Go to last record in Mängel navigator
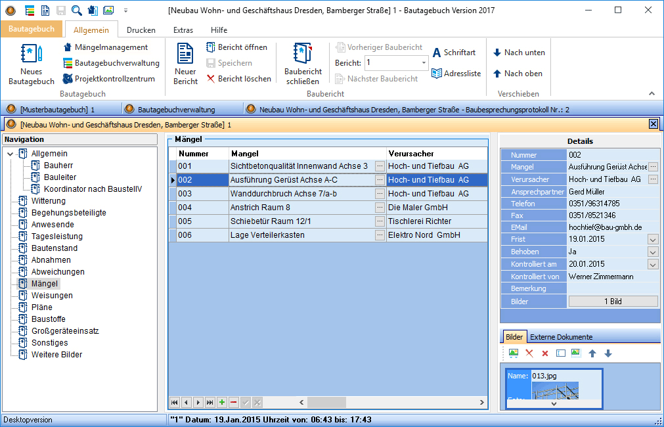Image resolution: width=664 pixels, height=427 pixels. (210, 403)
